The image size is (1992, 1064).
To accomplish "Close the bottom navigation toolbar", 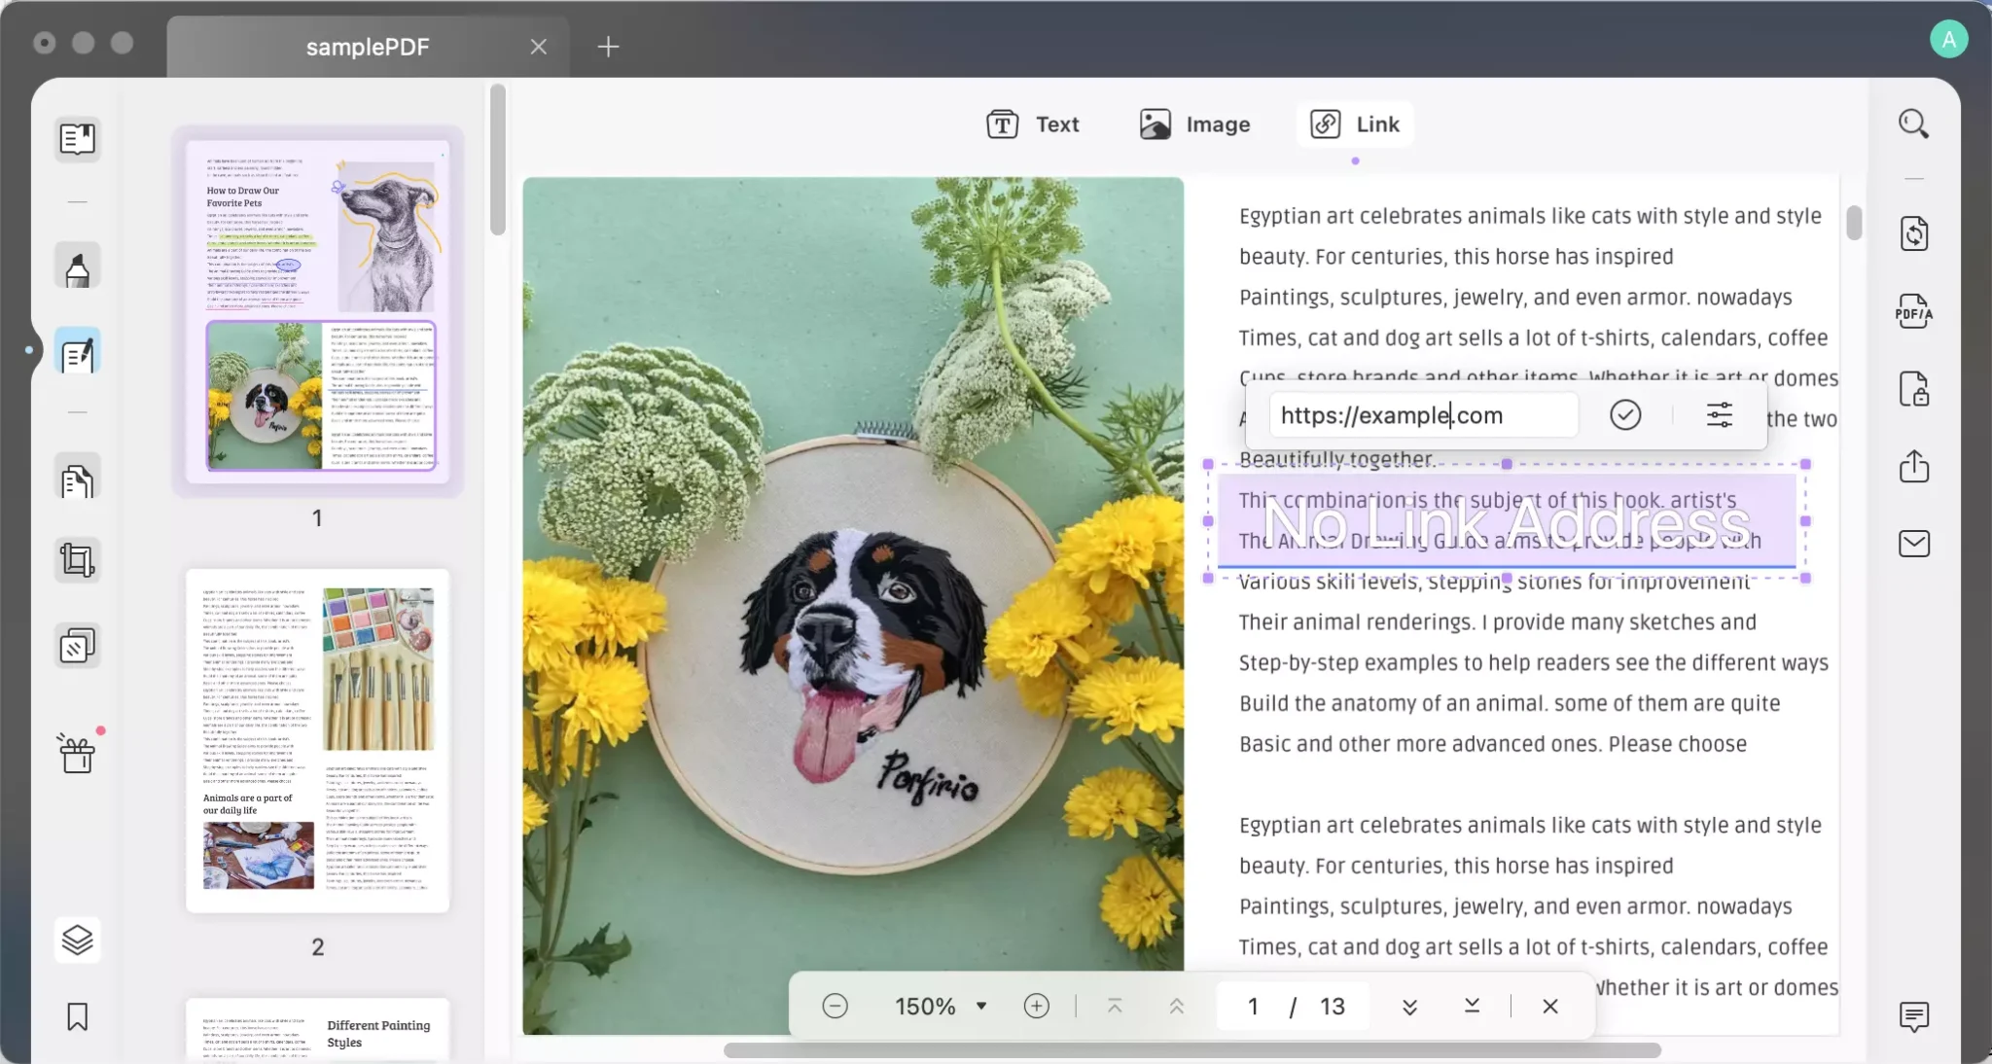I will [x=1550, y=1006].
